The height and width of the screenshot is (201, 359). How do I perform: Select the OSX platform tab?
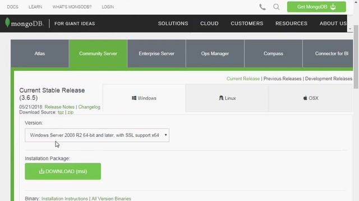tap(311, 98)
